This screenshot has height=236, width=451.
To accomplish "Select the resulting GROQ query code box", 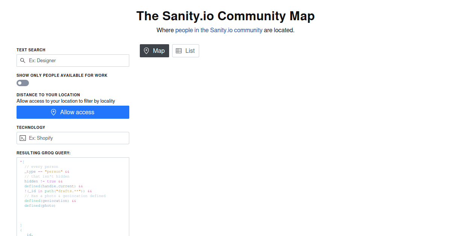I will tap(73, 195).
